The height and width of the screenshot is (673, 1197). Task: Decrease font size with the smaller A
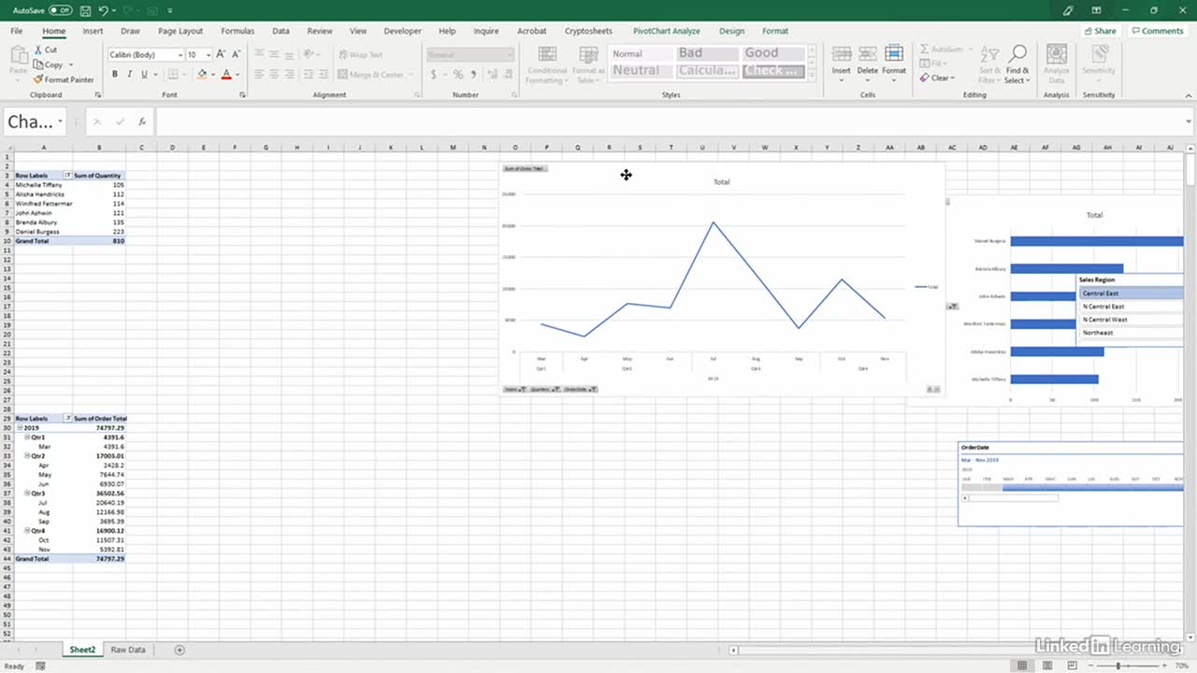point(236,55)
